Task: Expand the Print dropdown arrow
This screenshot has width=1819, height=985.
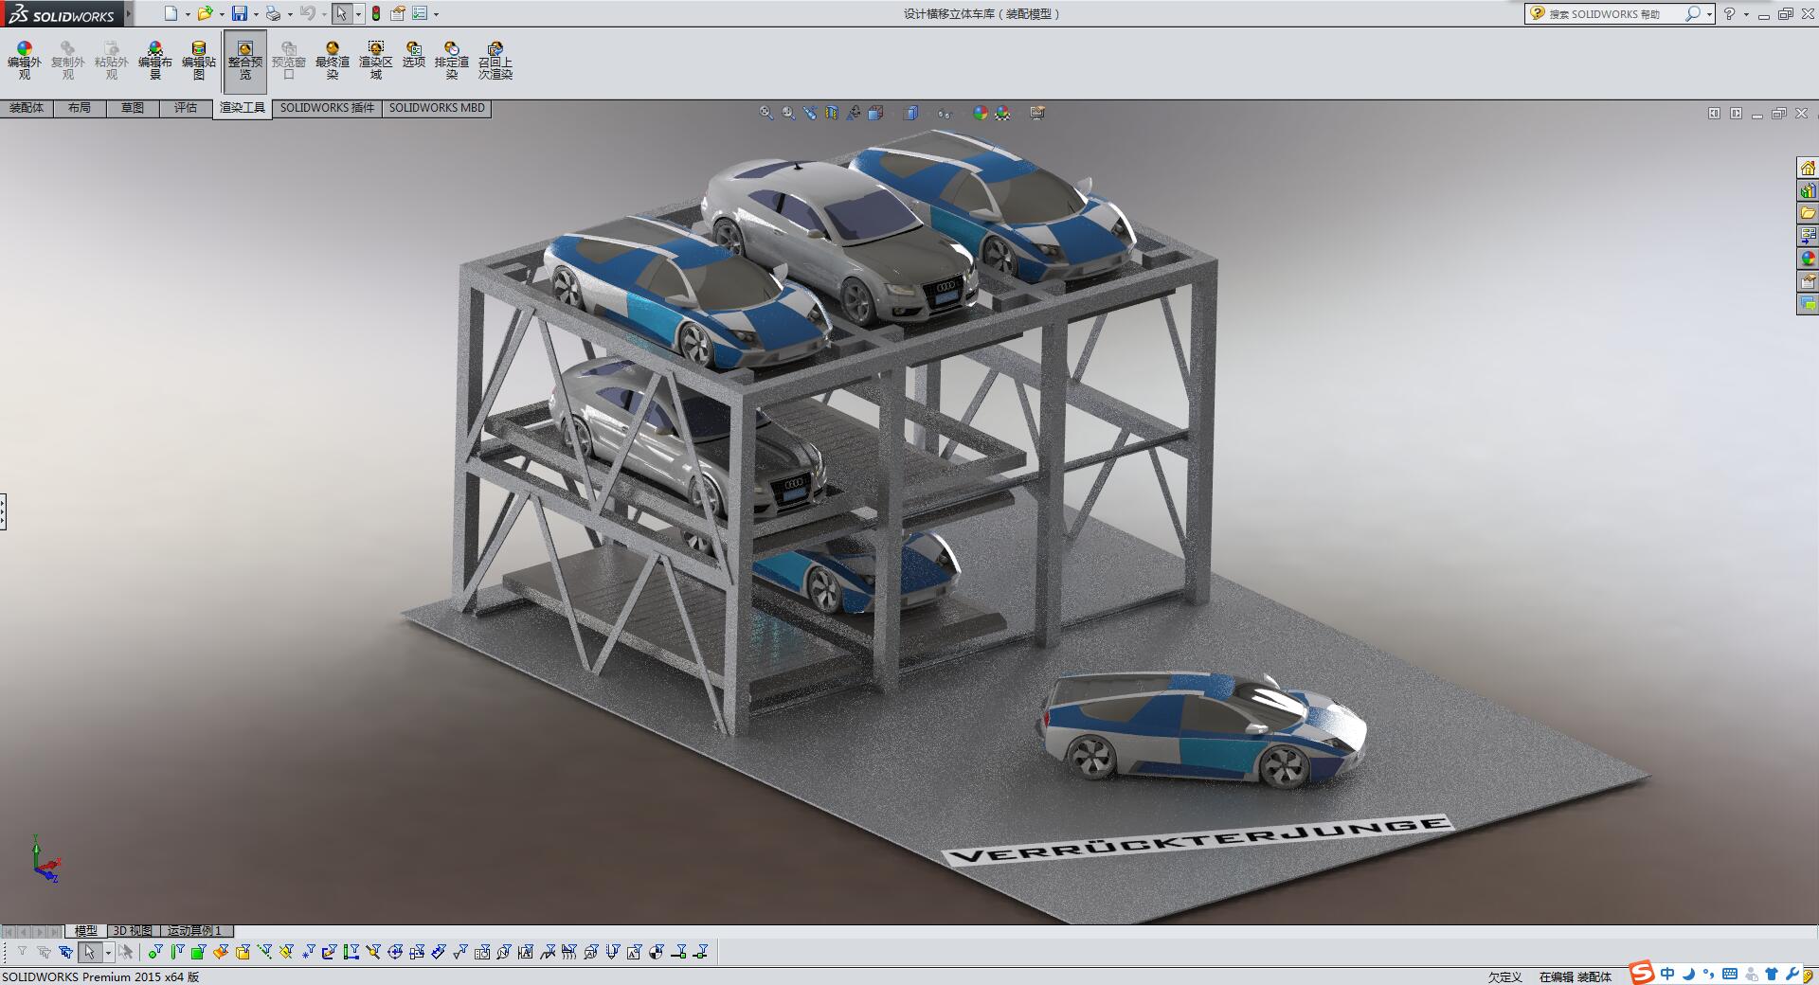Action: 290,14
